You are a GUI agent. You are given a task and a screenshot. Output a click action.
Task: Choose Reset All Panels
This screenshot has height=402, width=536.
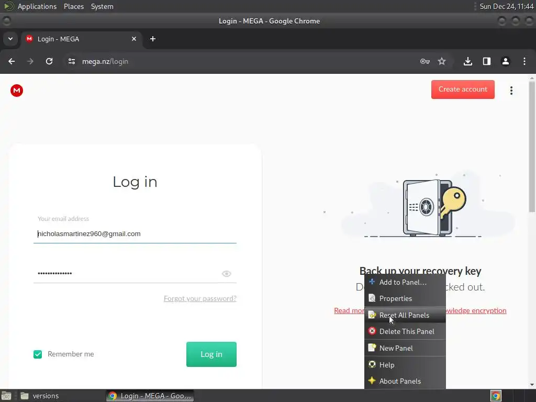(x=405, y=315)
